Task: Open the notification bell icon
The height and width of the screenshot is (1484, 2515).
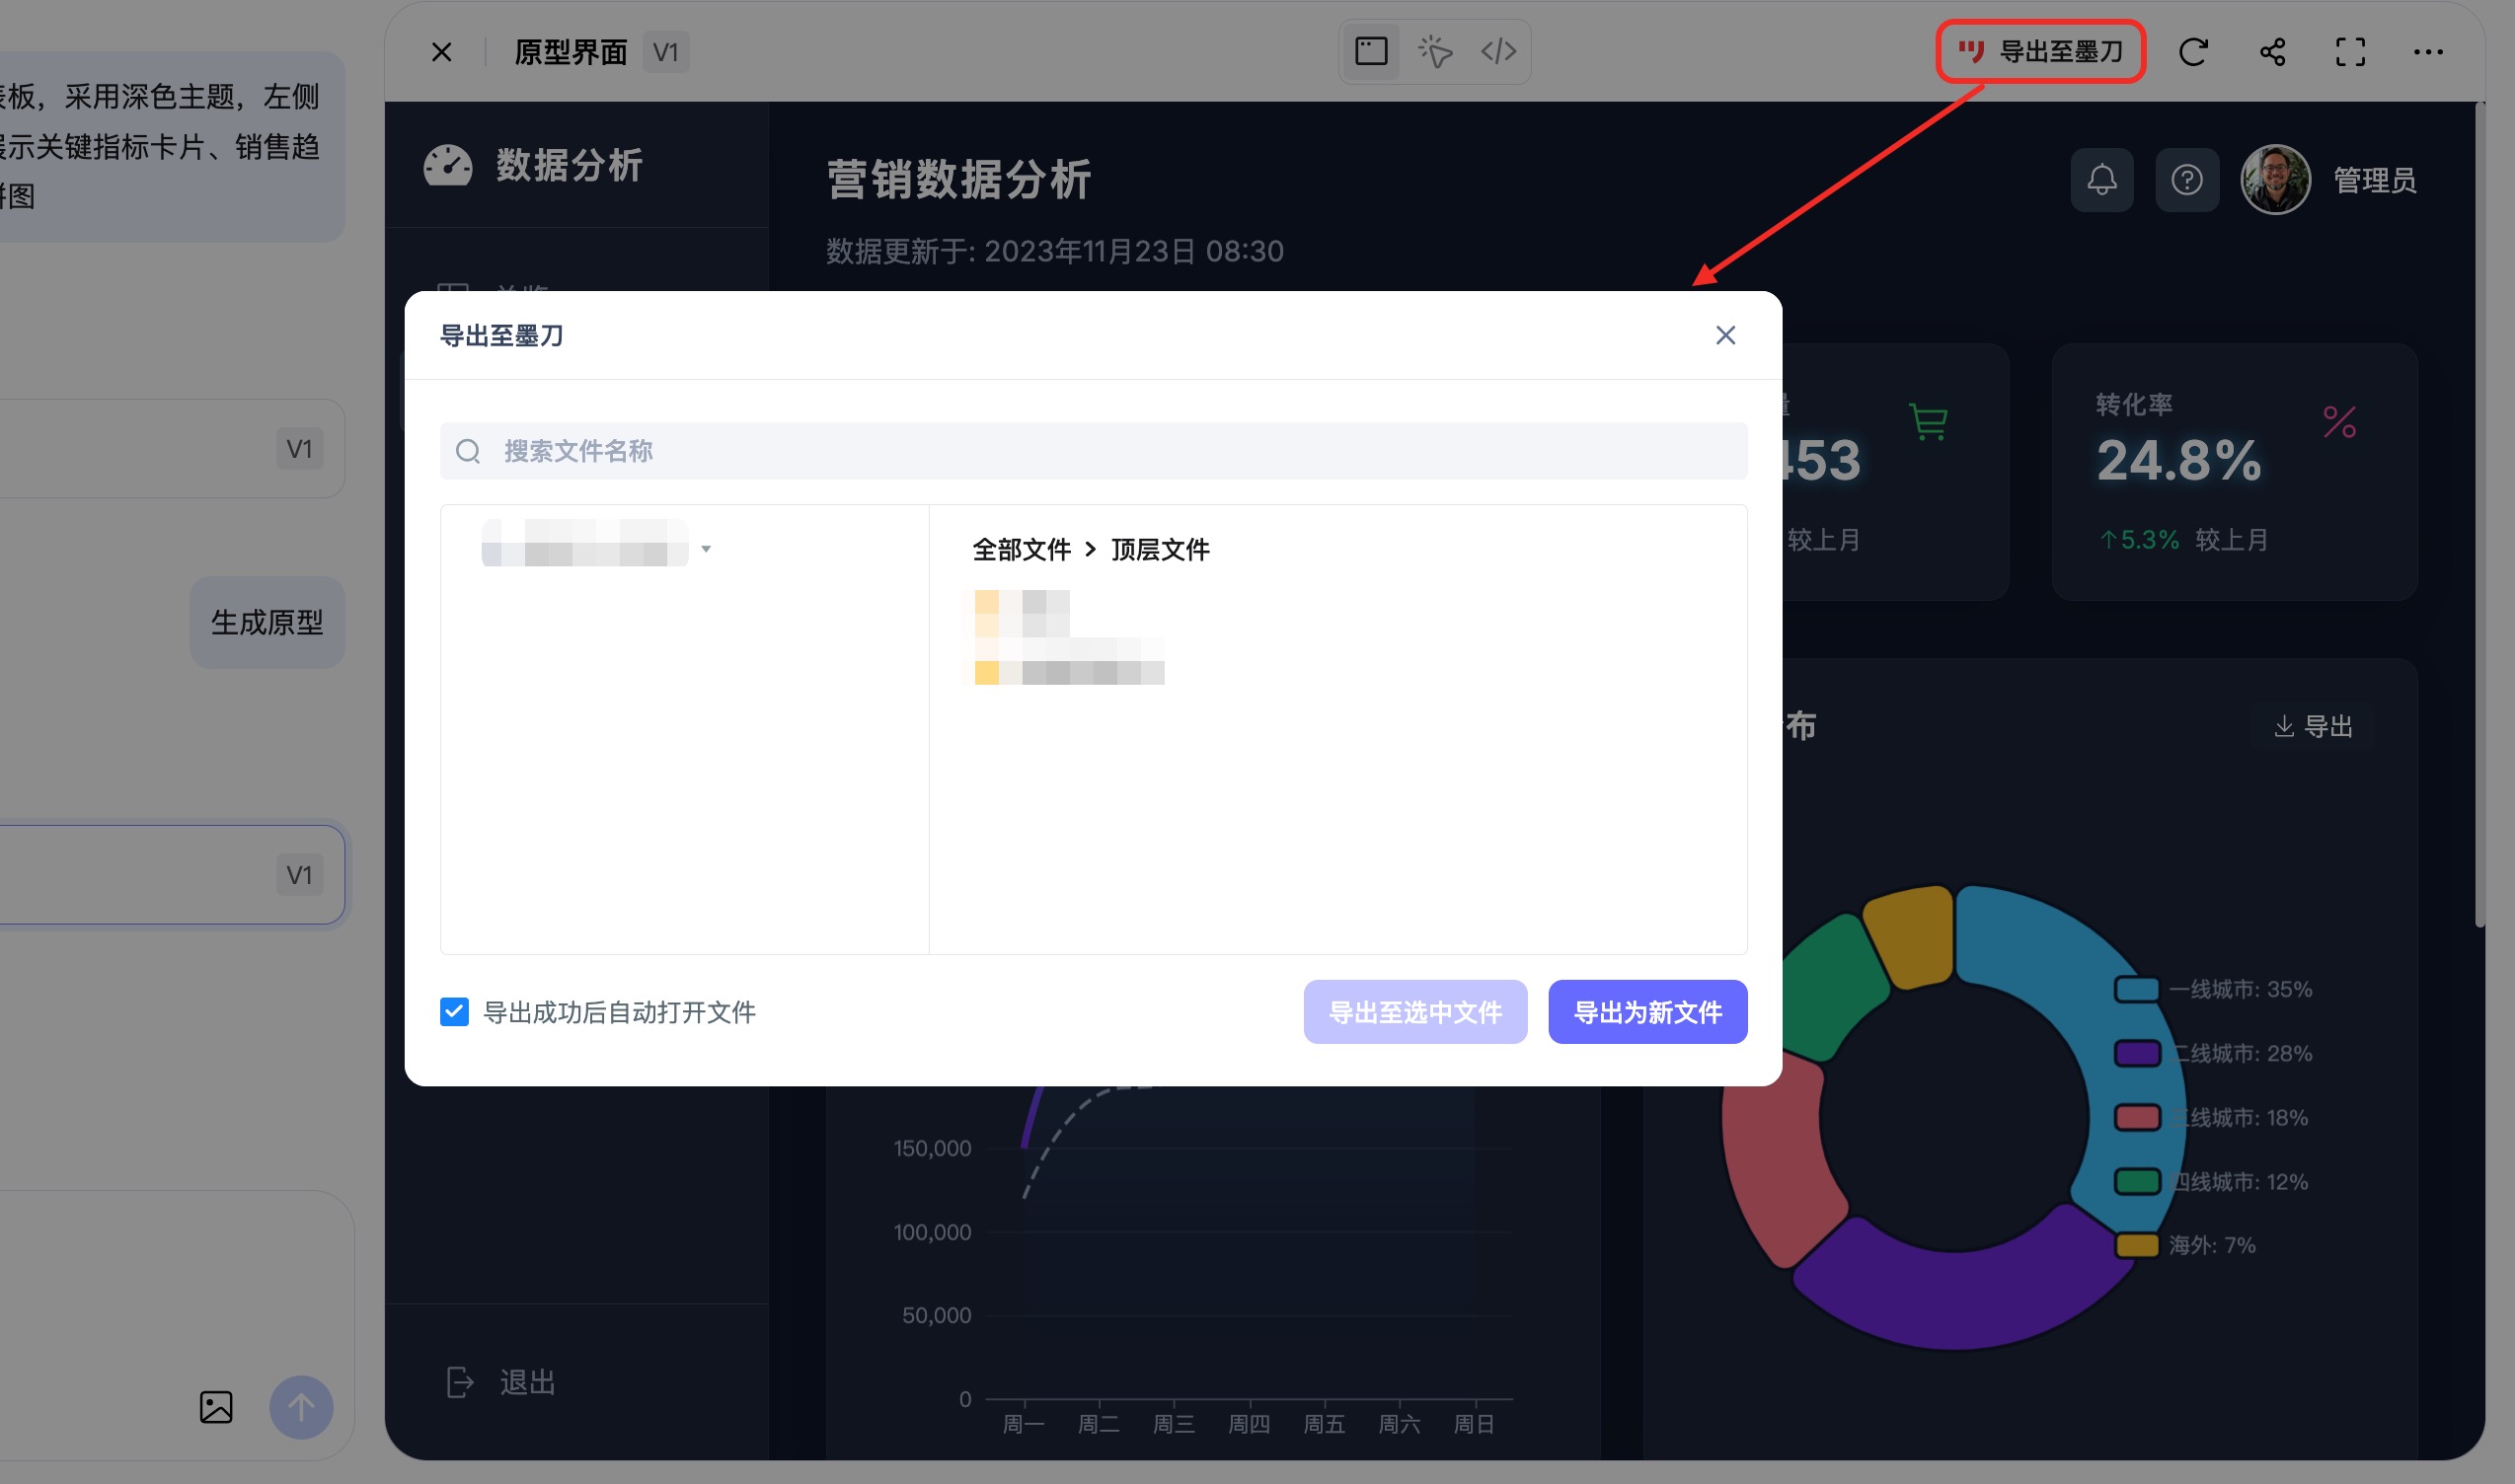Action: [2100, 180]
